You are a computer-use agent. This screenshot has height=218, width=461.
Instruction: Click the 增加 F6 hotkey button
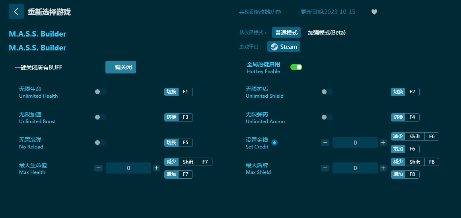click(x=405, y=149)
